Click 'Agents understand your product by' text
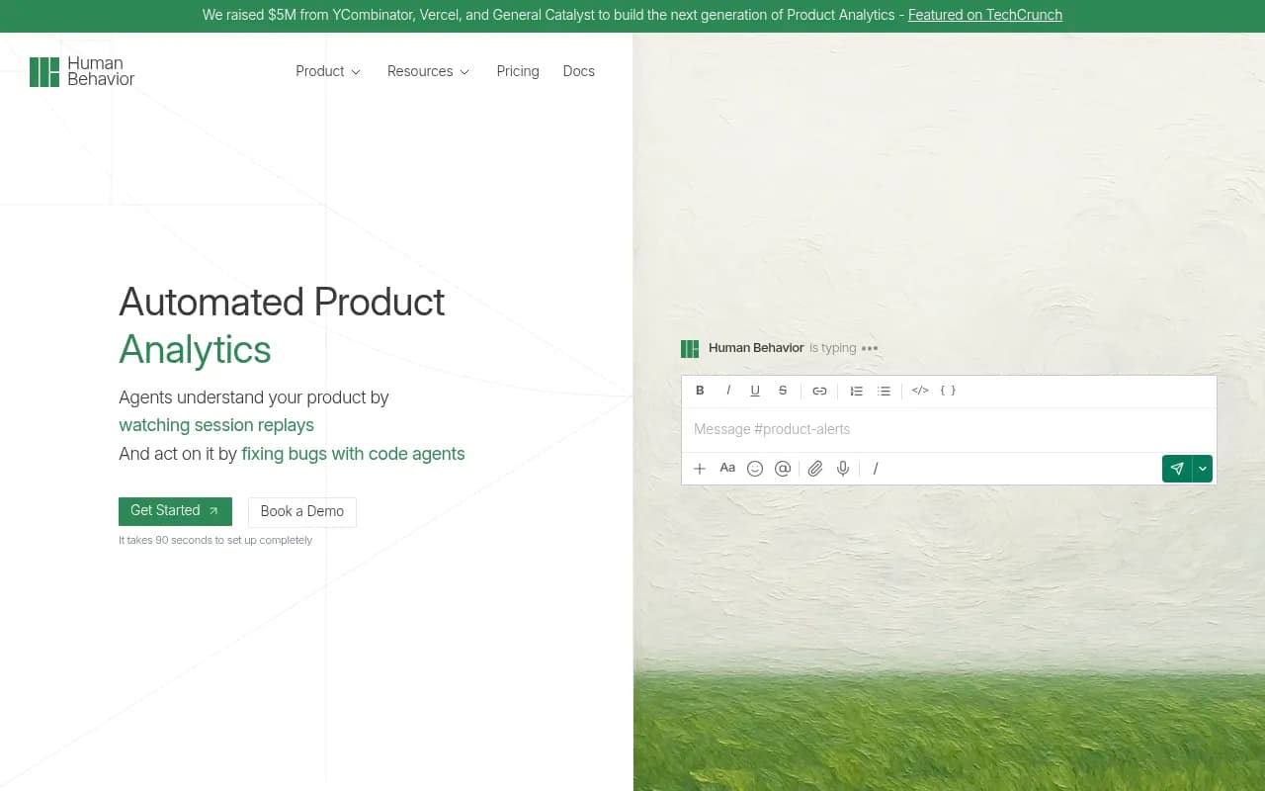This screenshot has height=791, width=1265. [x=254, y=397]
